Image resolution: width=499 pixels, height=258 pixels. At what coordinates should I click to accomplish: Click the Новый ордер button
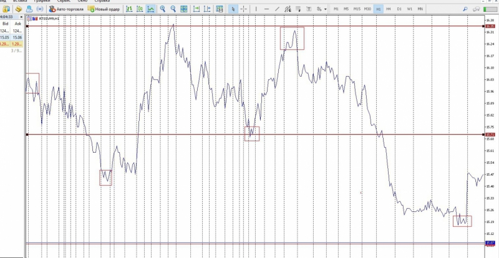click(104, 9)
